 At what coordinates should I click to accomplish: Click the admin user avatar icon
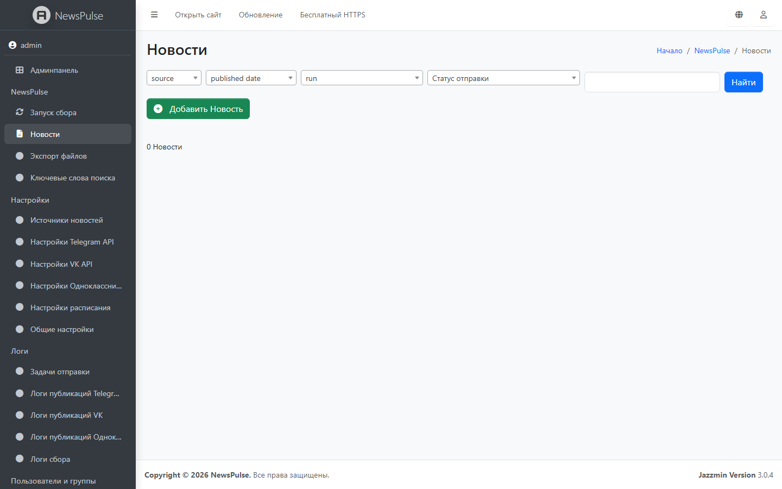point(12,45)
